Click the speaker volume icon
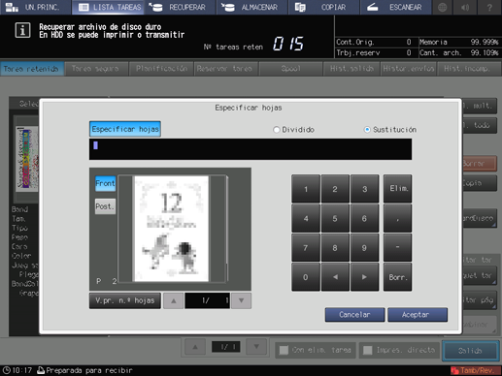Viewport: 502px width, 376px height. click(465, 7)
